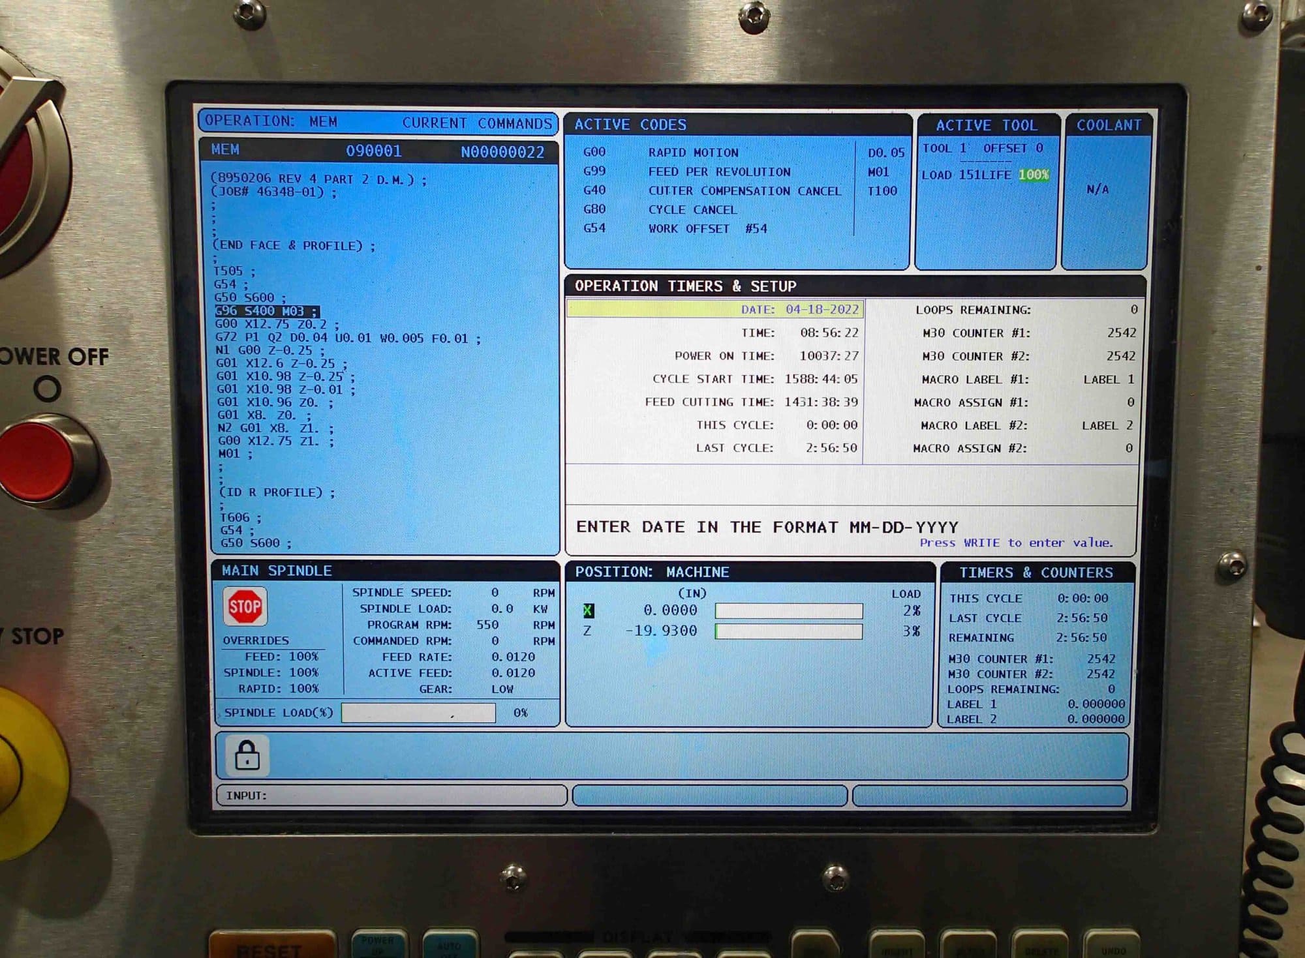Viewport: 1305px width, 958px height.
Task: Click the D0.05 value in active codes
Action: click(886, 153)
